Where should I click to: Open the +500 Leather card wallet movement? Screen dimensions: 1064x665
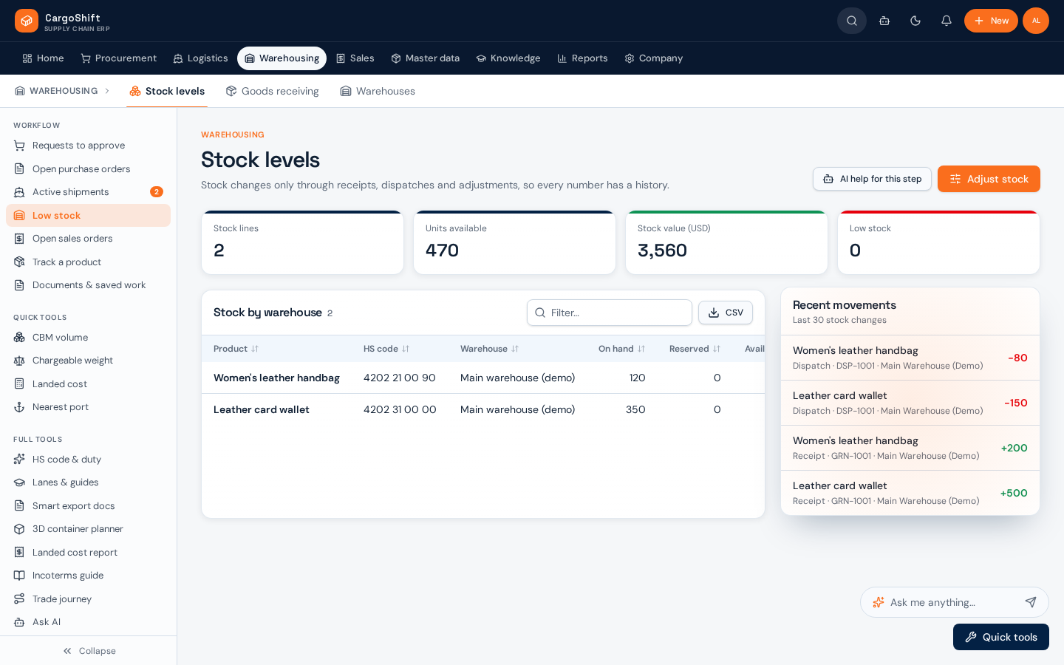pos(910,493)
